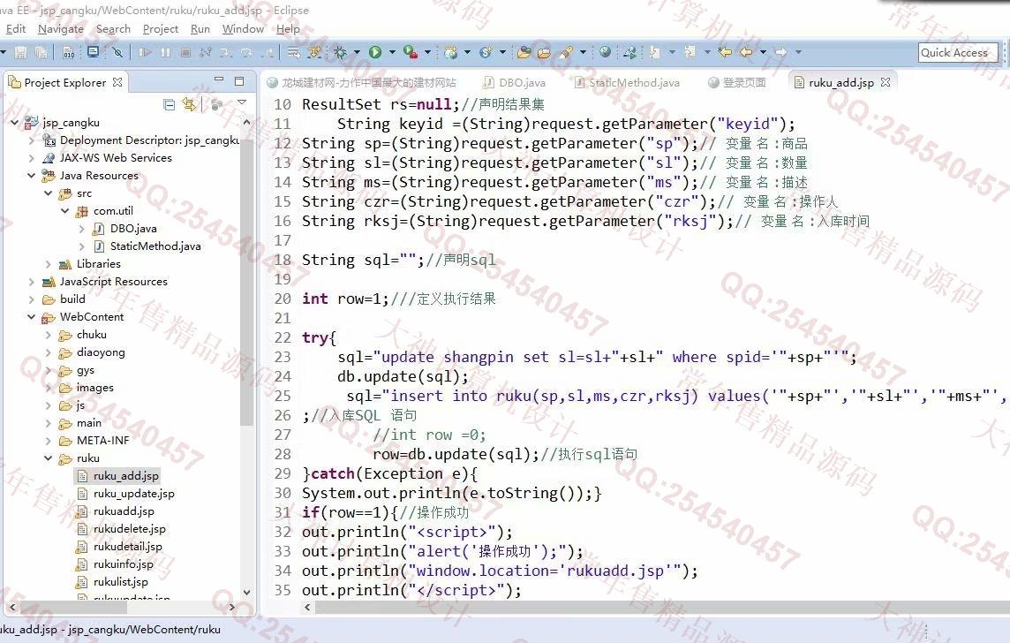Open Project Explorer View Menu triangle
Screen dimensions: 1010x643
coord(242,102)
